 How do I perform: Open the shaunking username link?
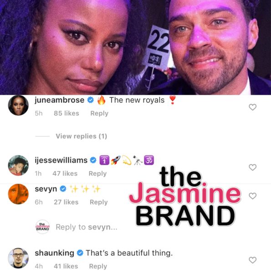tap(54, 253)
